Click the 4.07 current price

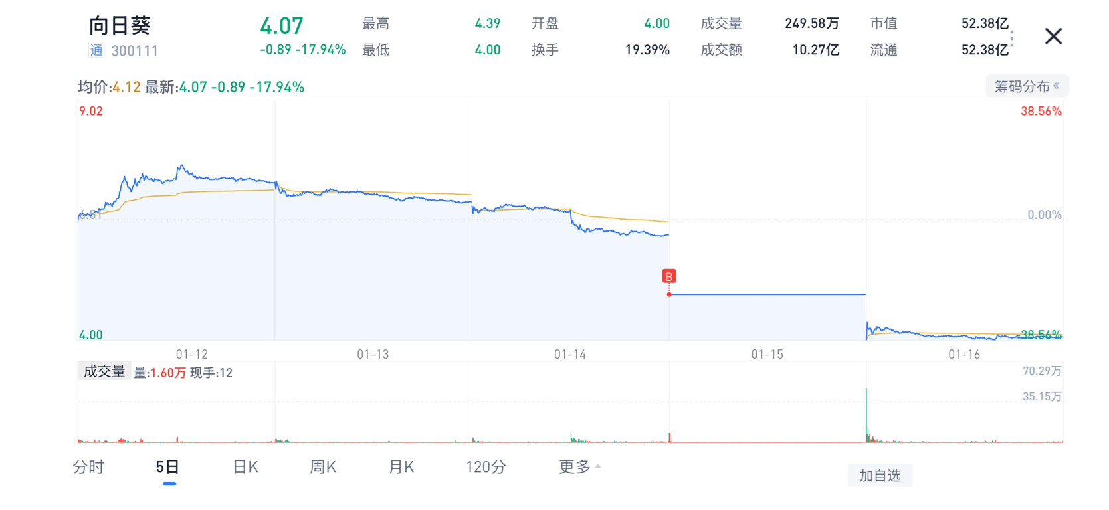point(282,27)
